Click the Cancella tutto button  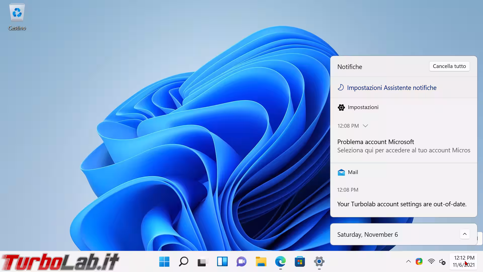[449, 66]
